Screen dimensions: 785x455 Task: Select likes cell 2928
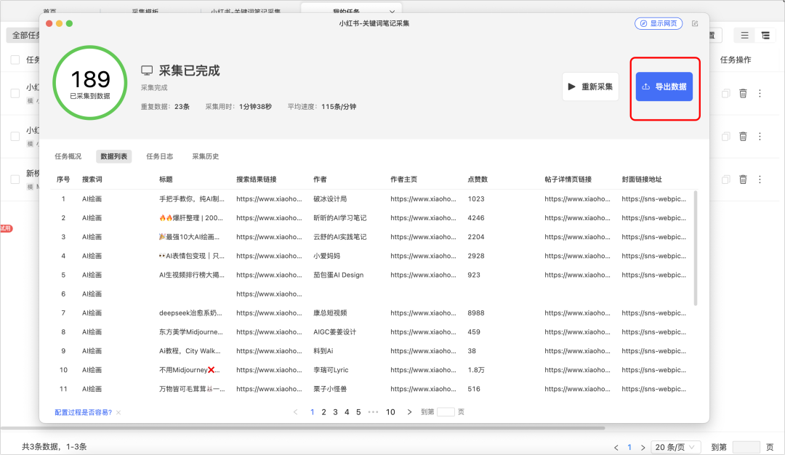476,256
